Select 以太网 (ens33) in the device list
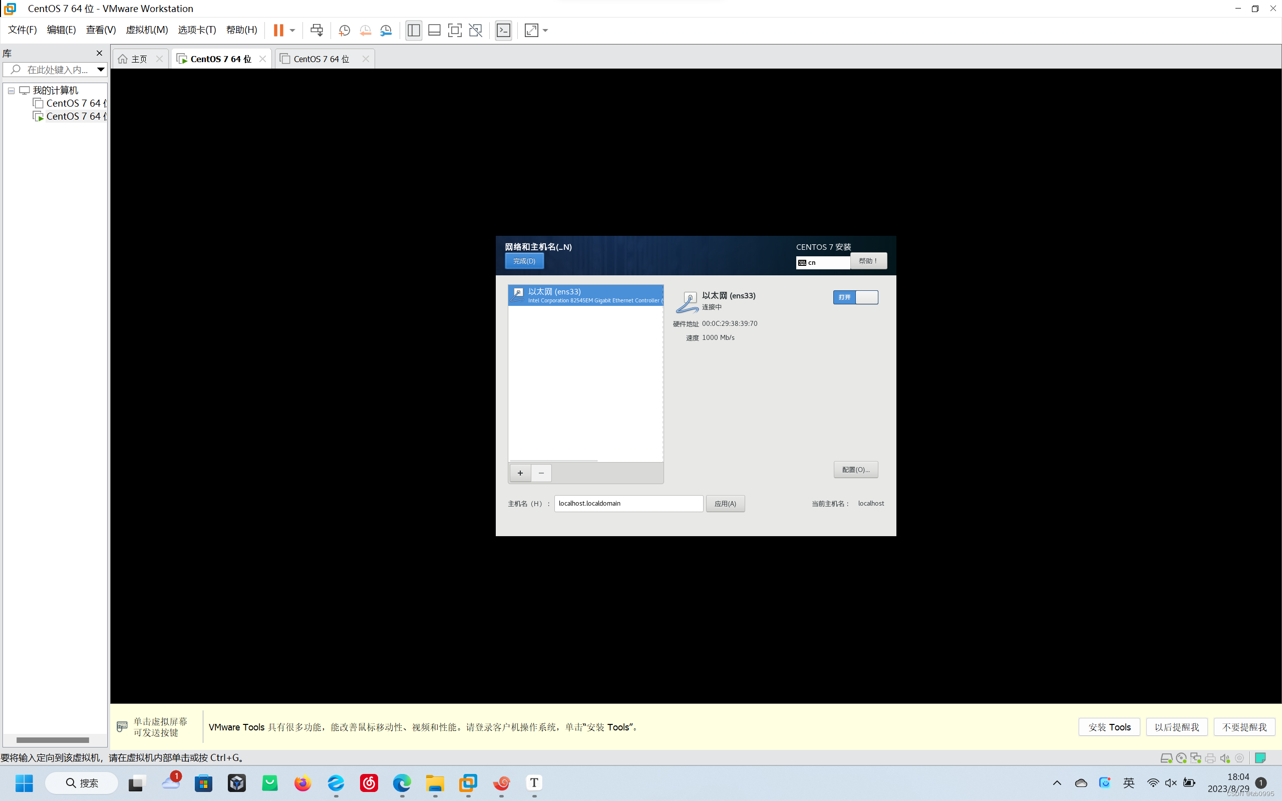Viewport: 1282px width, 801px height. click(x=585, y=295)
